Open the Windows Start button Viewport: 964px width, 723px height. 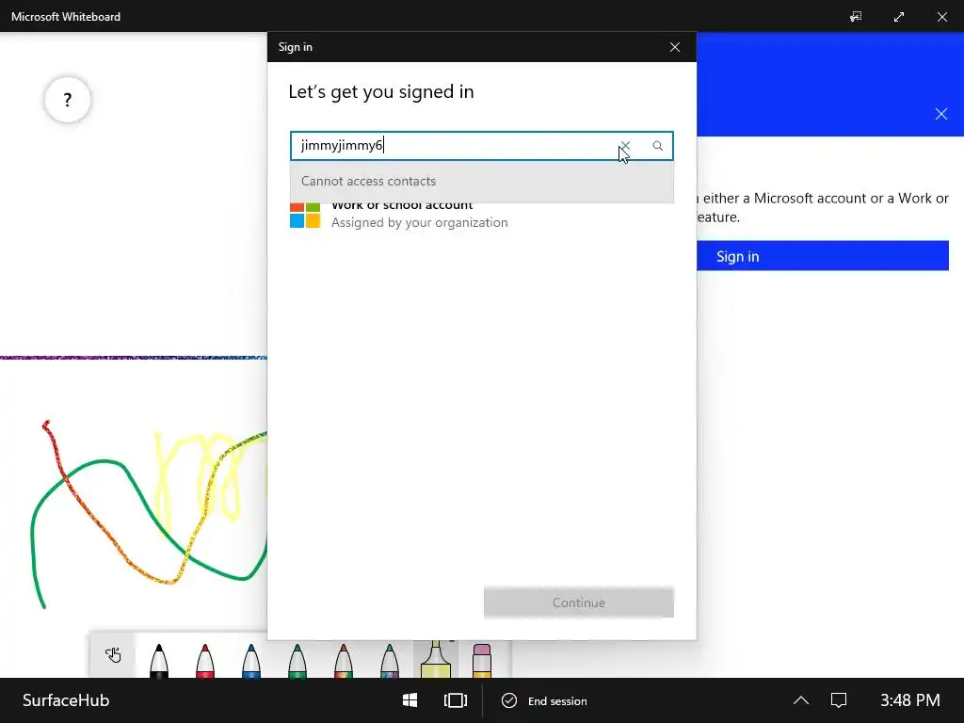[x=410, y=700]
